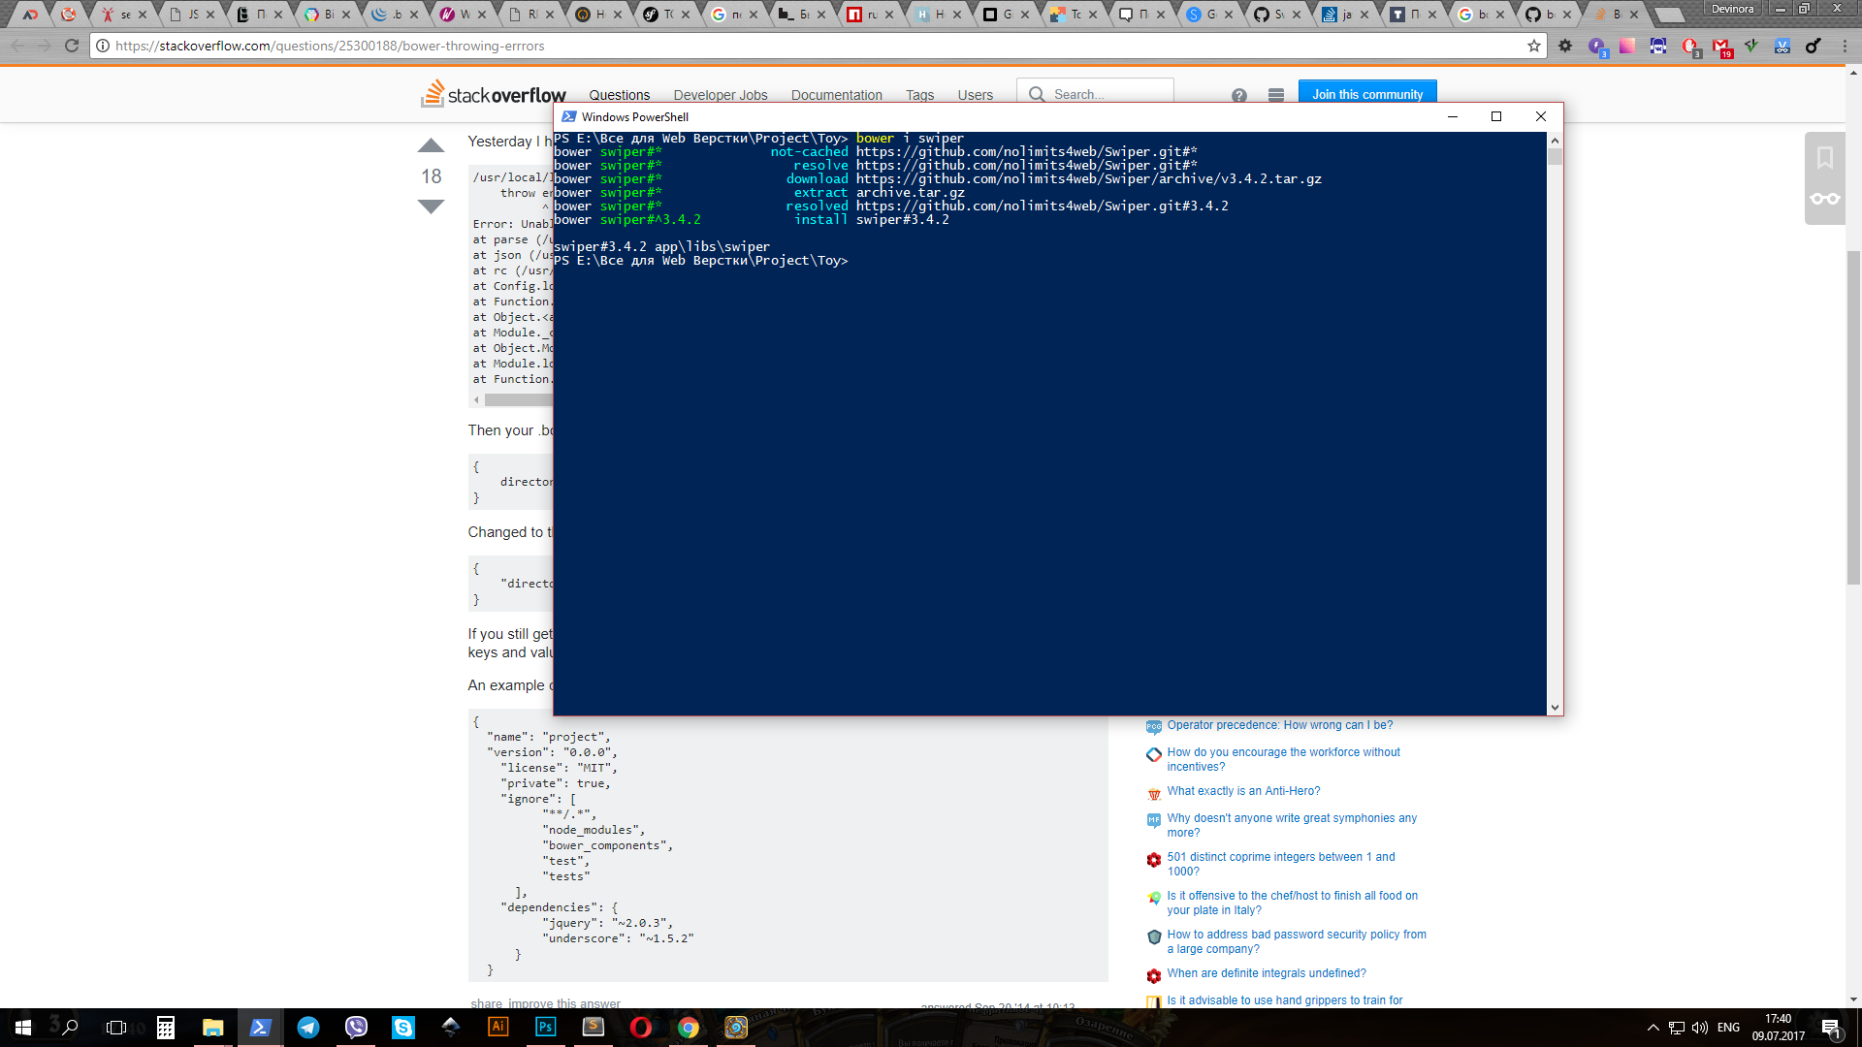Open Opera browser from taskbar
The image size is (1862, 1047).
coord(640,1028)
